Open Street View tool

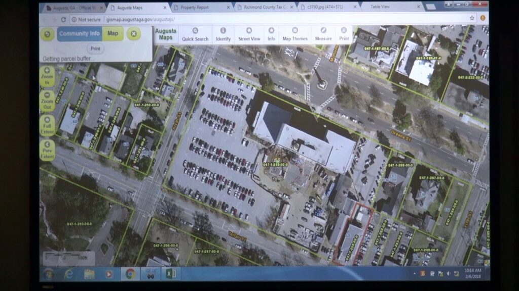(x=249, y=34)
